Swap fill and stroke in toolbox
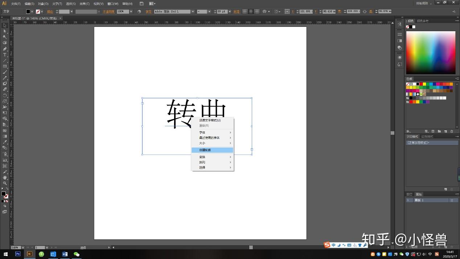Image resolution: width=460 pixels, height=259 pixels. [7, 189]
